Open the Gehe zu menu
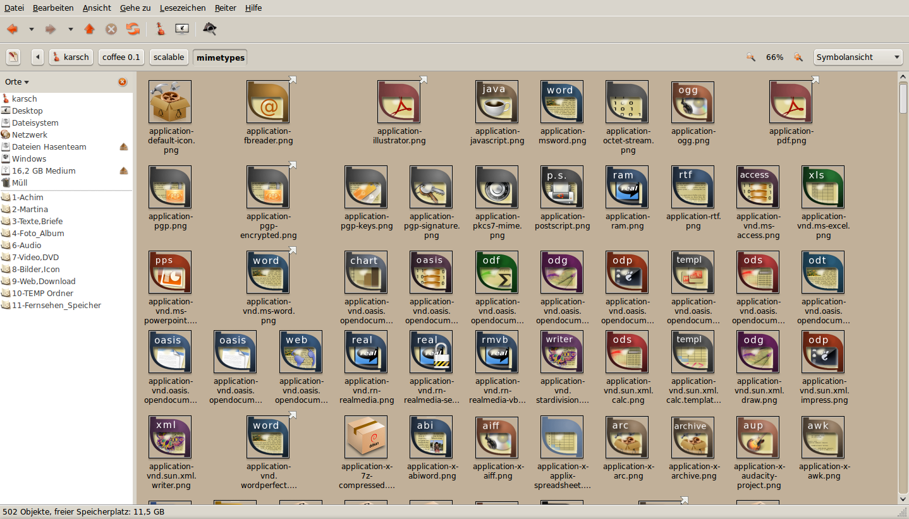The width and height of the screenshot is (909, 519). pyautogui.click(x=135, y=8)
